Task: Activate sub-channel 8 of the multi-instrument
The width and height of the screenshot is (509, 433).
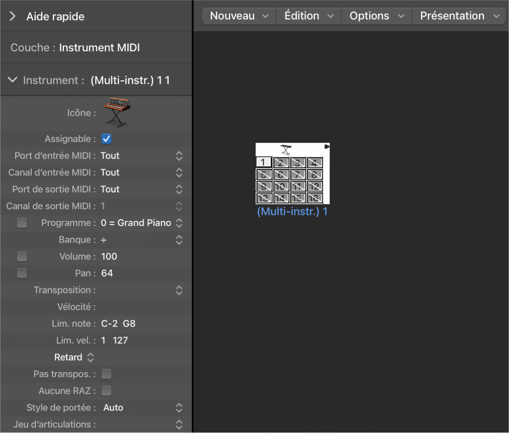Action: (315, 174)
